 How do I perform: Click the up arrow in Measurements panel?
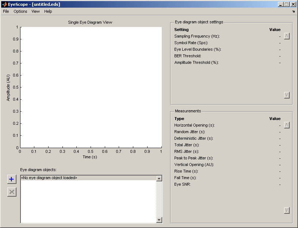point(287,125)
